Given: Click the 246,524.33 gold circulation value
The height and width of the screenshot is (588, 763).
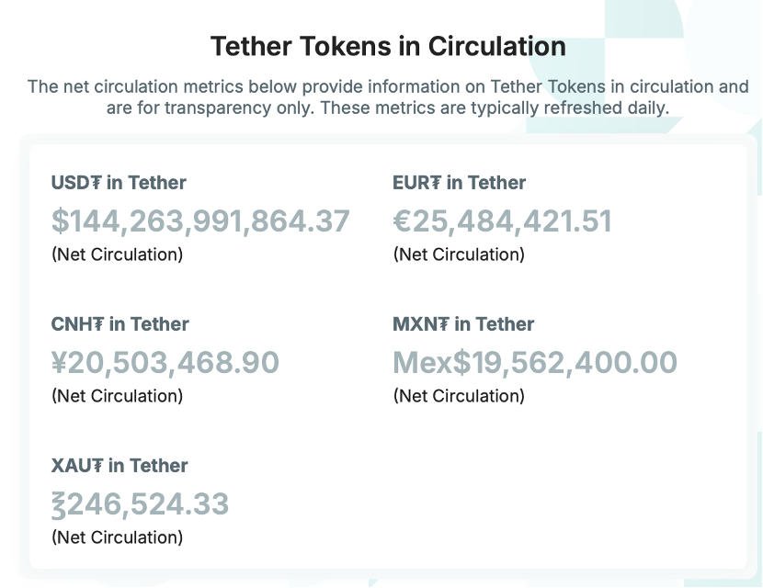Looking at the screenshot, I should tap(141, 504).
